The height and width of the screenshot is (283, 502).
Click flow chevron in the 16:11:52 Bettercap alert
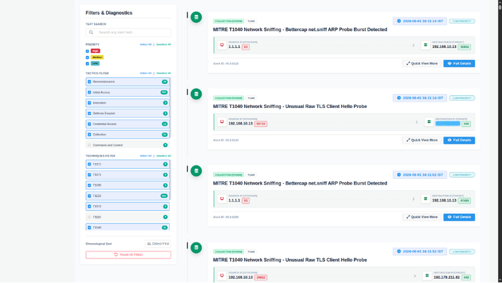(x=414, y=199)
